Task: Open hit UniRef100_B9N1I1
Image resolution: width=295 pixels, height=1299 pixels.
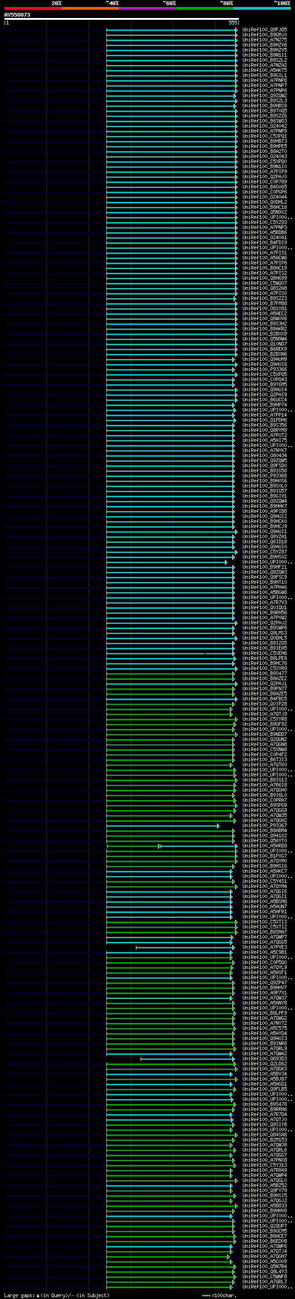Action: (x=265, y=55)
